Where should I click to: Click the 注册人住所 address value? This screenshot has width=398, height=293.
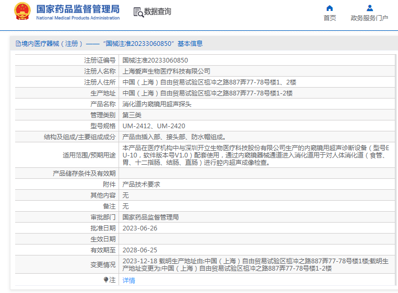click(209, 82)
